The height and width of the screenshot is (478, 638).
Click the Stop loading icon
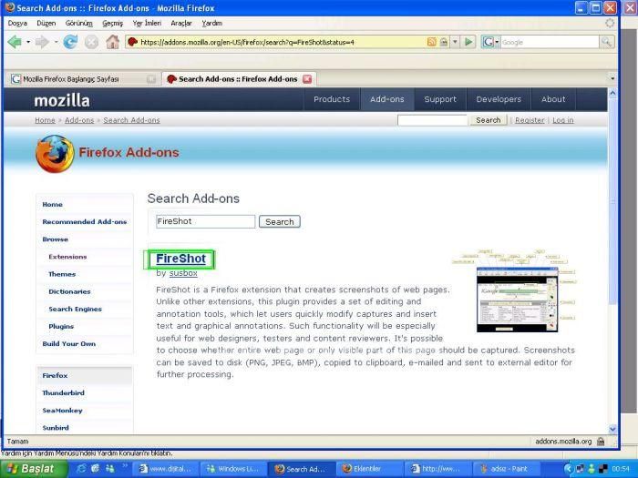91,42
